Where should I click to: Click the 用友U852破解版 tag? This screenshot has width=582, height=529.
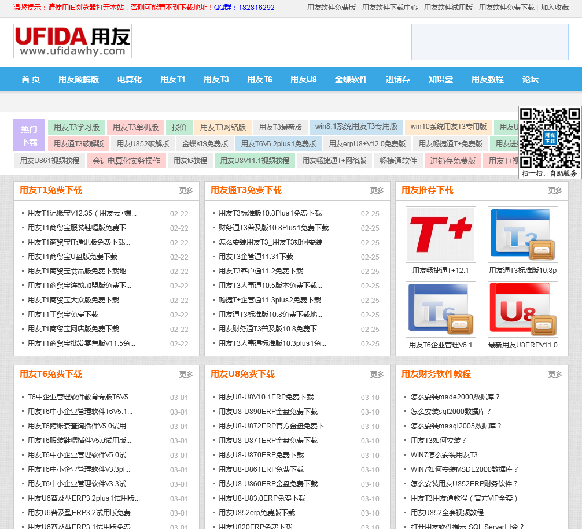(x=143, y=144)
